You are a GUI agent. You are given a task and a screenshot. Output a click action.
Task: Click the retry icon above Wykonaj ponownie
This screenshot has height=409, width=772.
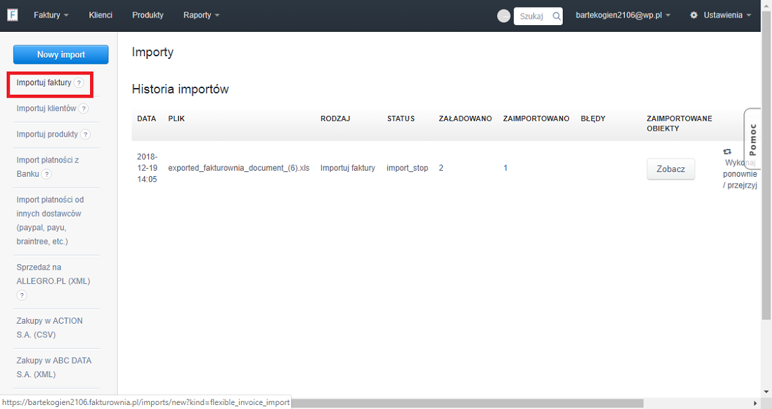click(x=727, y=152)
